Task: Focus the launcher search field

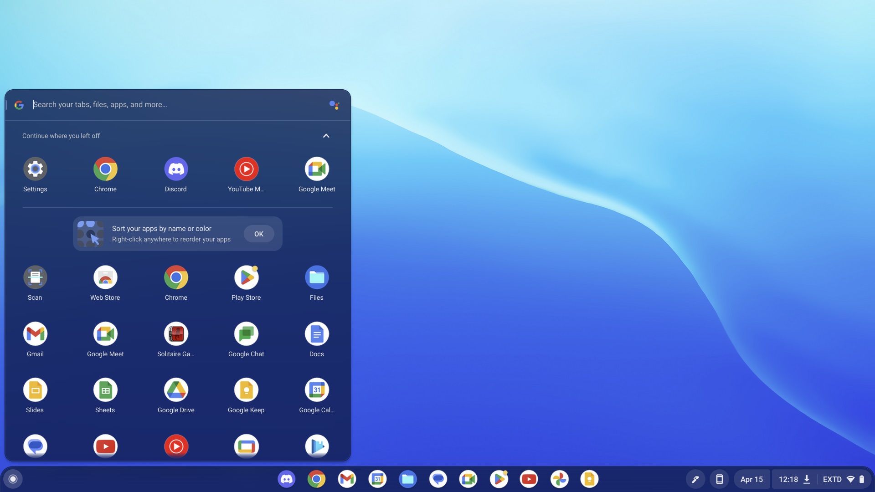Action: tap(178, 105)
